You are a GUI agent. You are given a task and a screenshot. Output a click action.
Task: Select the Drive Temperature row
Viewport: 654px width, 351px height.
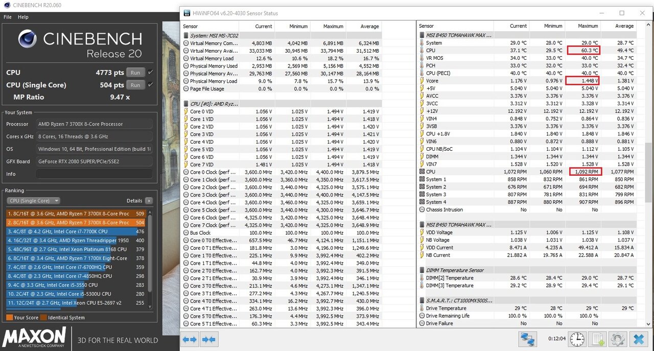coord(527,308)
